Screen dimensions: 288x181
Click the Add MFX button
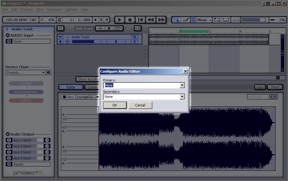(26, 83)
